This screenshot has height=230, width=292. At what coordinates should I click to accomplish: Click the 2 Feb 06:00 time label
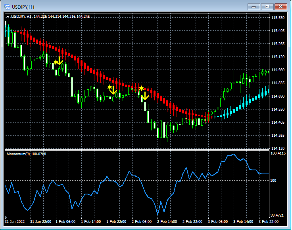pos(142,222)
